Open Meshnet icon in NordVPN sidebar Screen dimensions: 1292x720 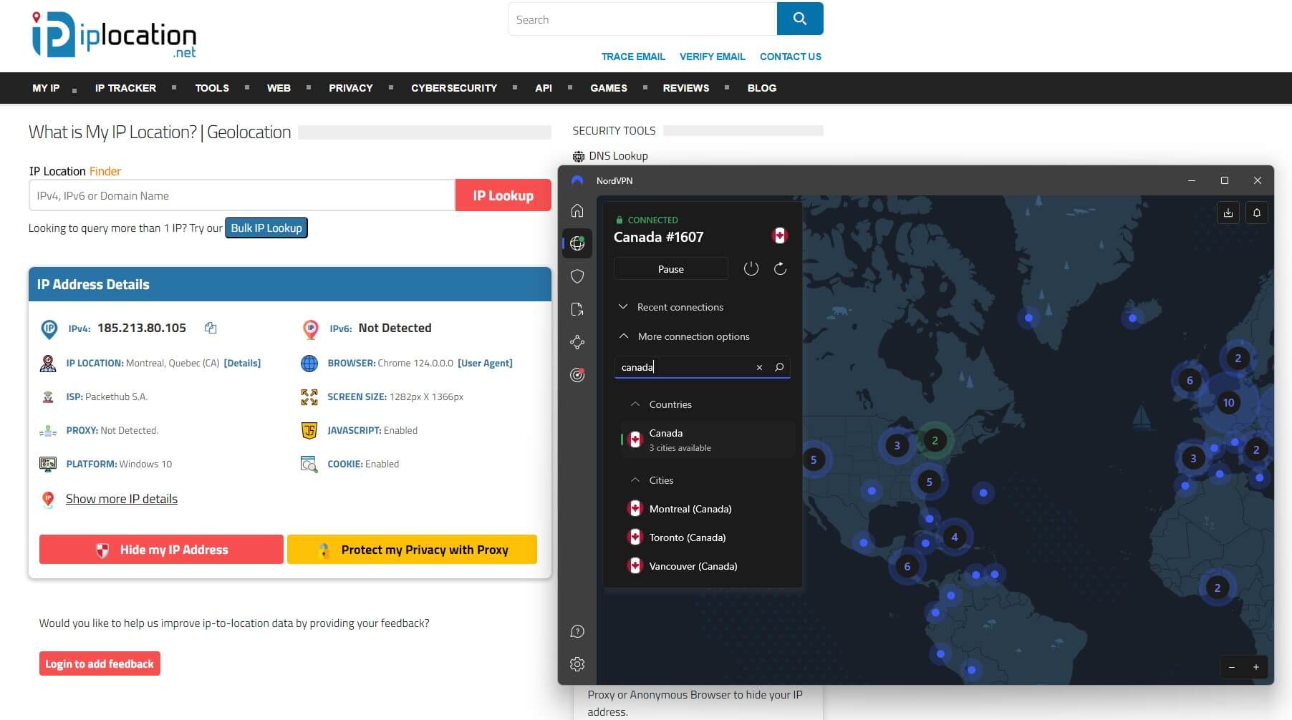(577, 342)
